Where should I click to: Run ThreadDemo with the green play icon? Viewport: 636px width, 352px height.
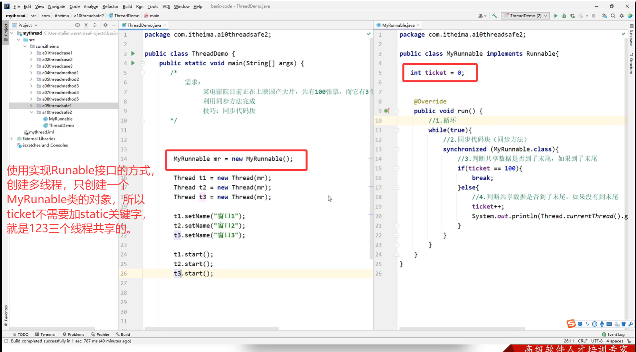(x=556, y=16)
